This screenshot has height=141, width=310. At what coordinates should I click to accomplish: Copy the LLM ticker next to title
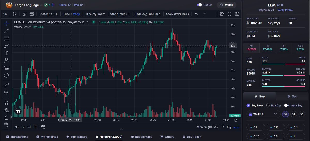pos(278,5)
